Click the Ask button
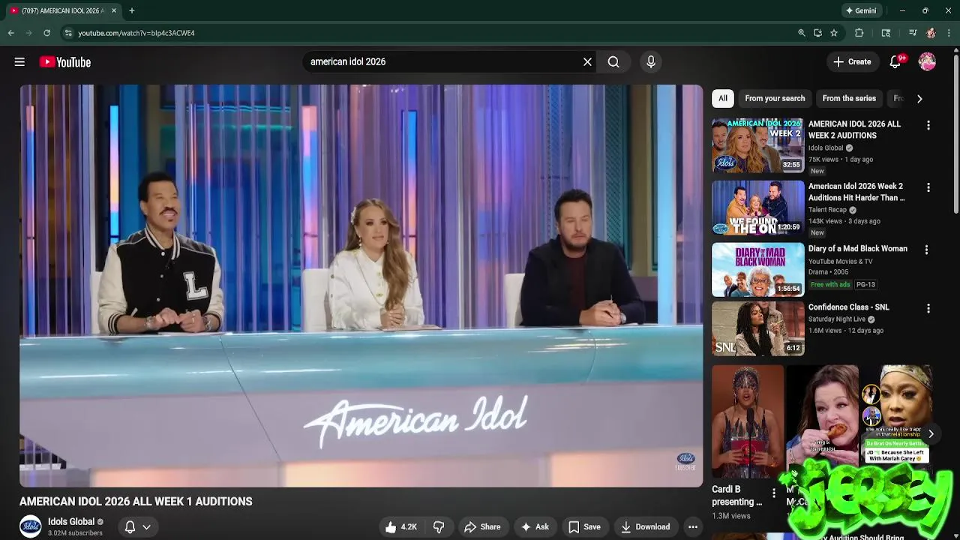Screen dimensions: 960x540 click(x=535, y=527)
